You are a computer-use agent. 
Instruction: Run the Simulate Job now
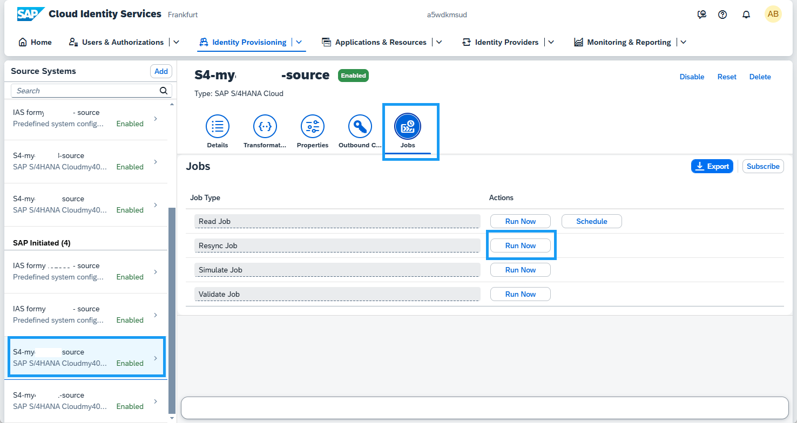pos(521,270)
